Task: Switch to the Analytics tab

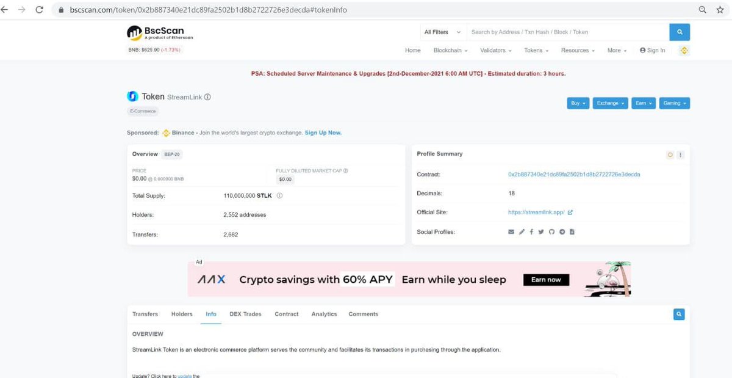Action: click(x=324, y=314)
